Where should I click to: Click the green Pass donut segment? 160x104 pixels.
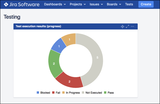click(54, 64)
